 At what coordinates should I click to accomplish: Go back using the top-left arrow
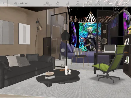pyautogui.click(x=4, y=3)
